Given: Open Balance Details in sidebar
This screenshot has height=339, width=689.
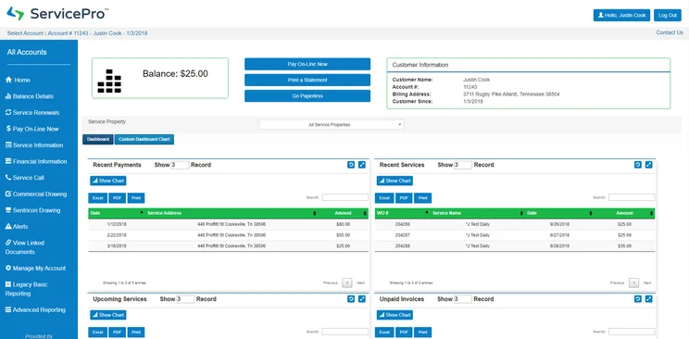Looking at the screenshot, I should point(30,96).
